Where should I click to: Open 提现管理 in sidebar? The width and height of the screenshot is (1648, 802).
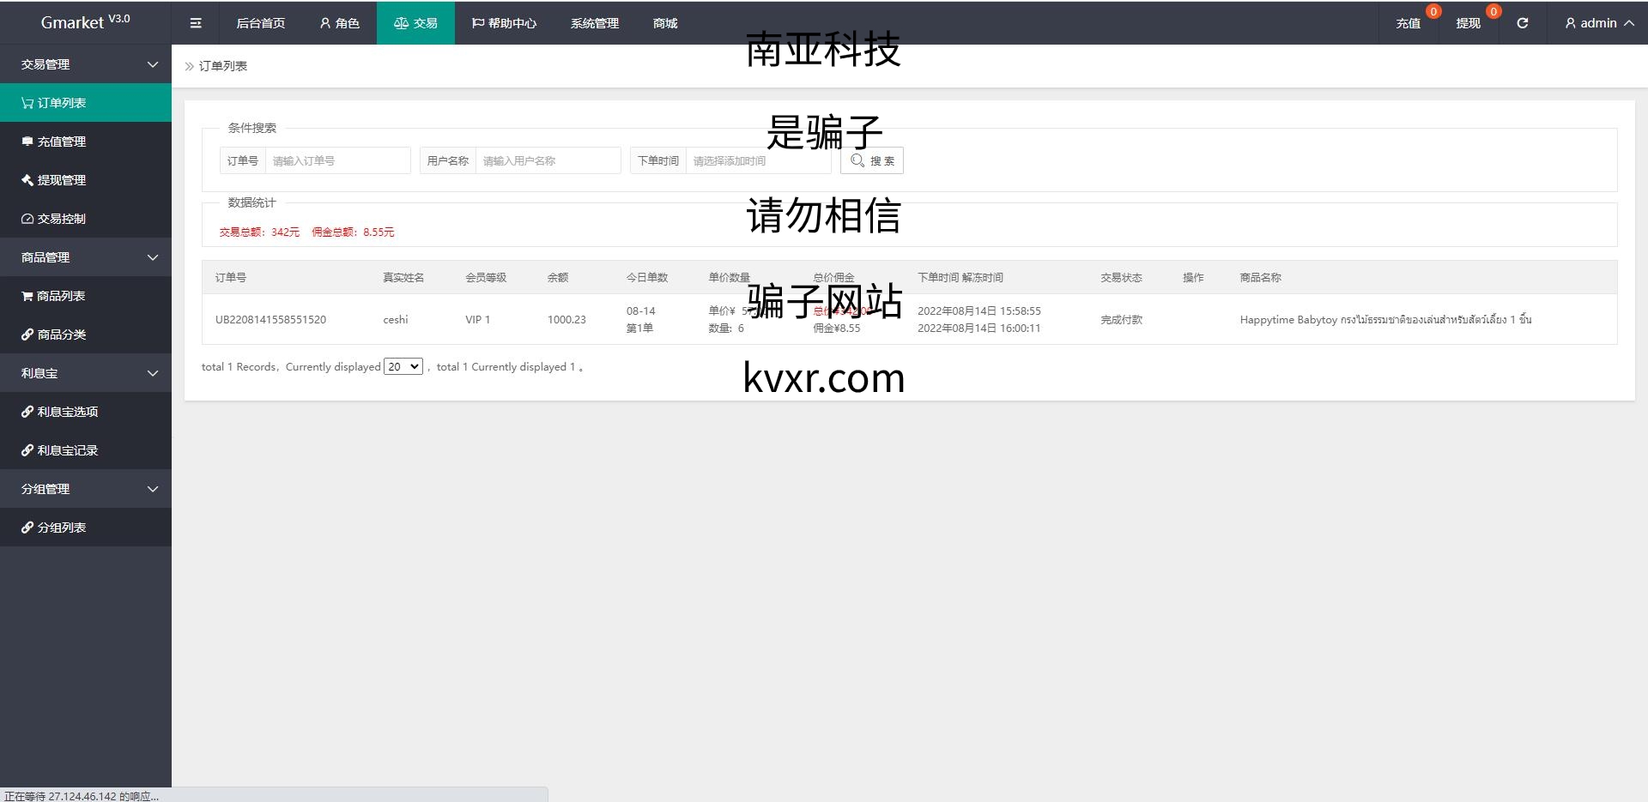pos(86,180)
